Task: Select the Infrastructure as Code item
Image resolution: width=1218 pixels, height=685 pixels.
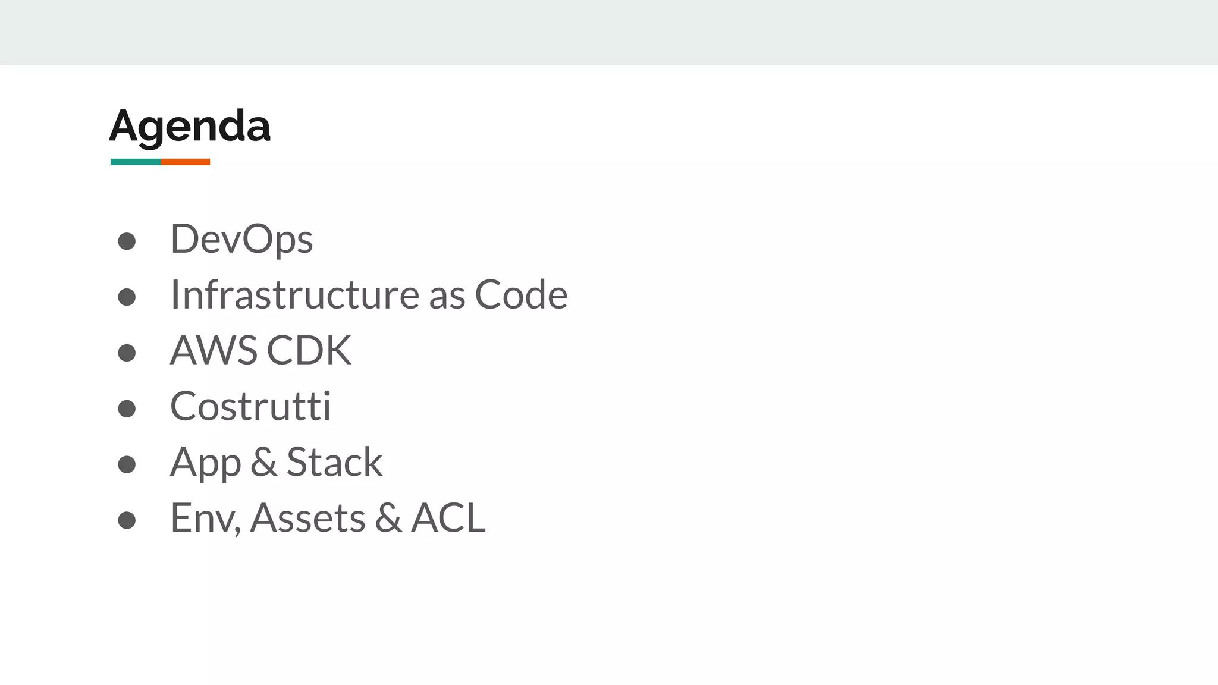Action: tap(369, 295)
